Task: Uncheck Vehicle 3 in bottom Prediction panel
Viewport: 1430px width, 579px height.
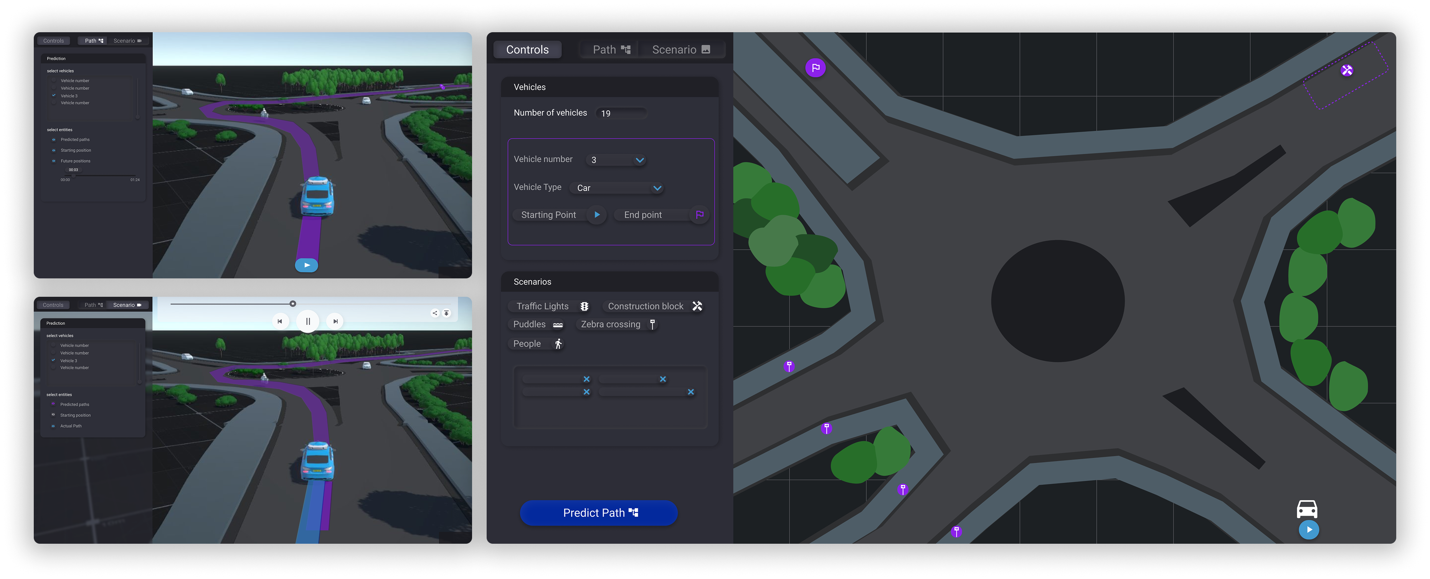Action: point(53,360)
